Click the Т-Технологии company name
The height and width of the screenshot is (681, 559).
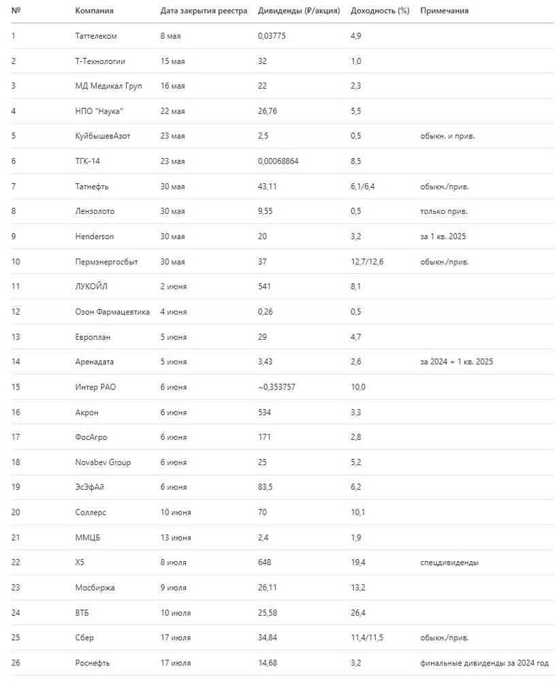click(100, 61)
